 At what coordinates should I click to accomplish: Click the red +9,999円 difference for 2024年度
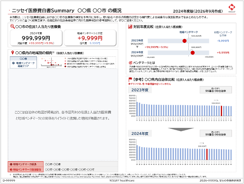pyautogui.click(x=223, y=53)
